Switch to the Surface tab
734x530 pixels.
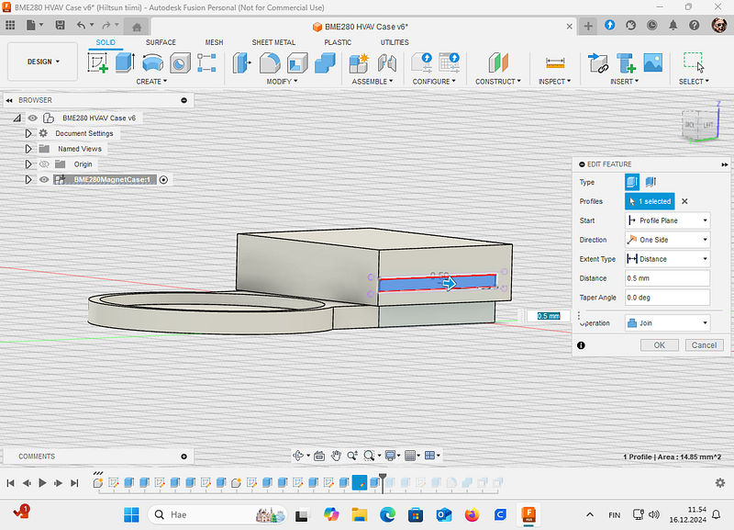click(161, 42)
